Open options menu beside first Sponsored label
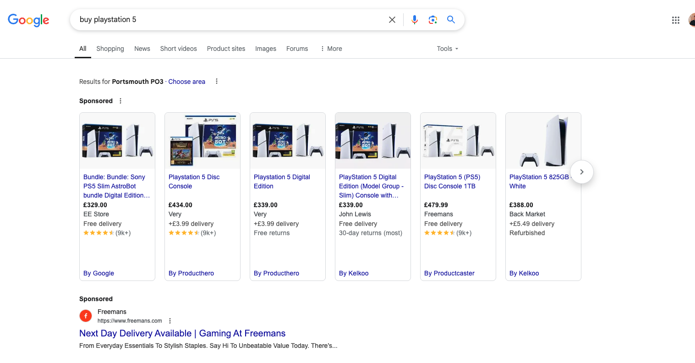 click(x=120, y=101)
